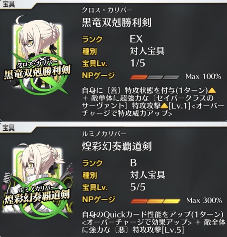The height and width of the screenshot is (237, 227).
Task: Click the Max 300% label
Action: pos(204,201)
